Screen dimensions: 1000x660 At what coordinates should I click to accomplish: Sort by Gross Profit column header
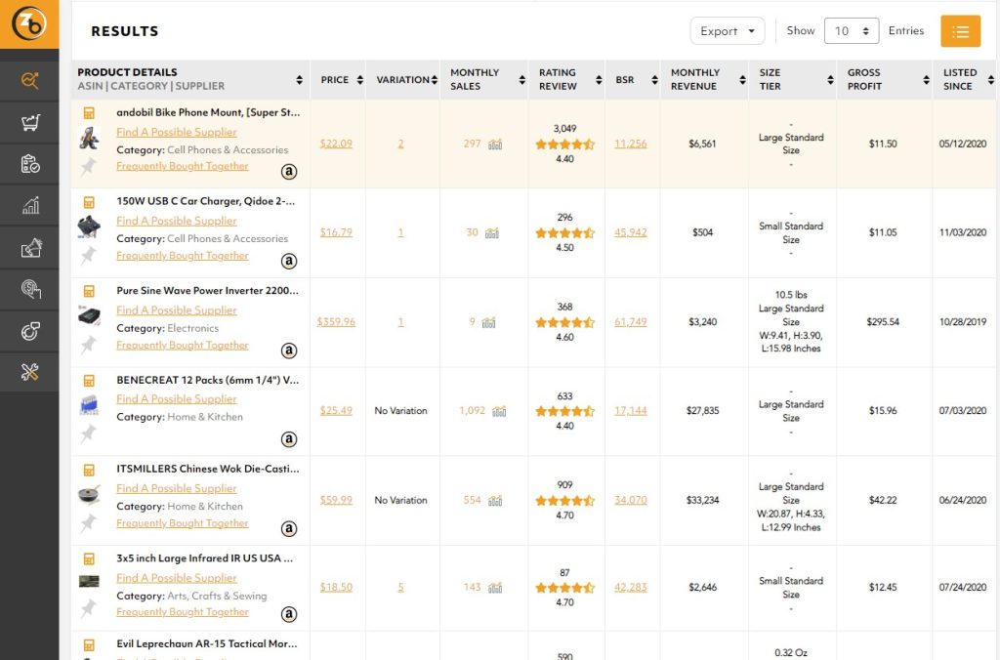[x=884, y=80]
